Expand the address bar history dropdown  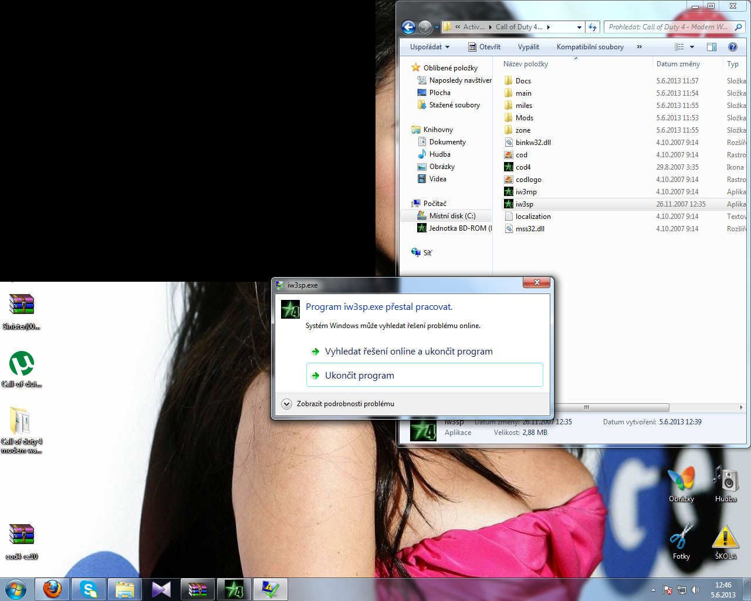tap(579, 27)
